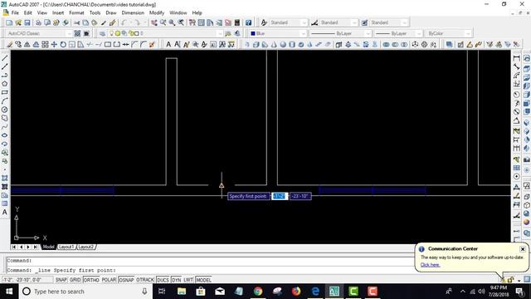This screenshot has height=299, width=531.
Task: Open the layer list dropdown
Action: coord(165,33)
